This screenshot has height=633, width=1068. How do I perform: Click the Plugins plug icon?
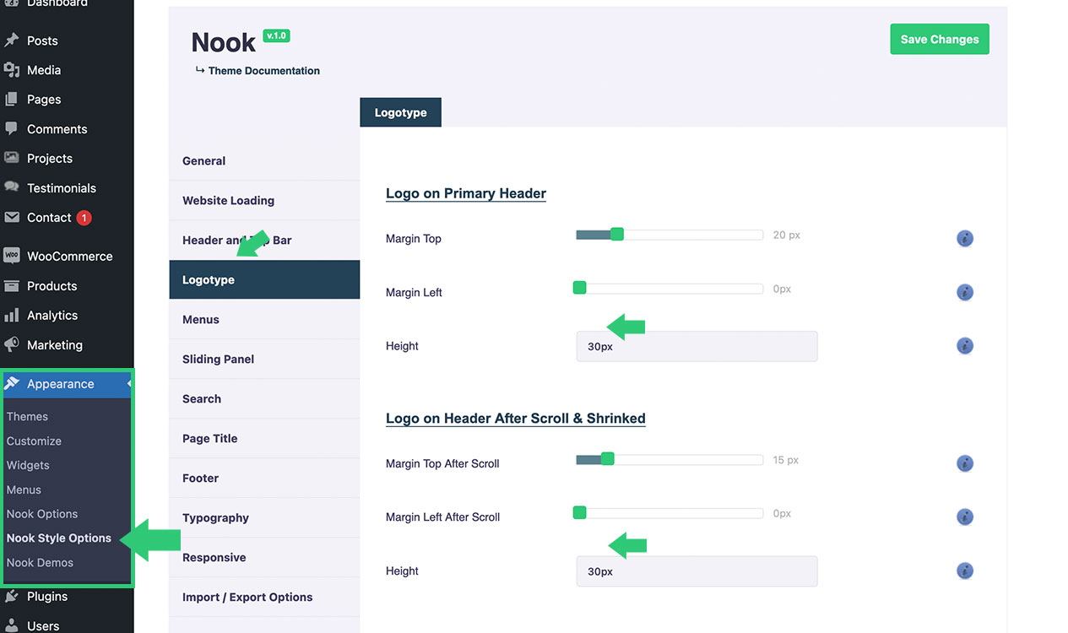12,597
